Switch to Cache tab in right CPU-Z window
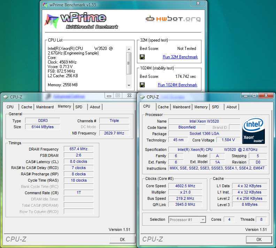Image resolution: width=276 pixels, height=248 pixels. point(163,107)
